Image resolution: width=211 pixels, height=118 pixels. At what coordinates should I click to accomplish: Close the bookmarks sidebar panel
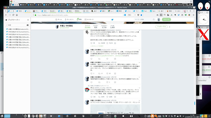click(28, 20)
